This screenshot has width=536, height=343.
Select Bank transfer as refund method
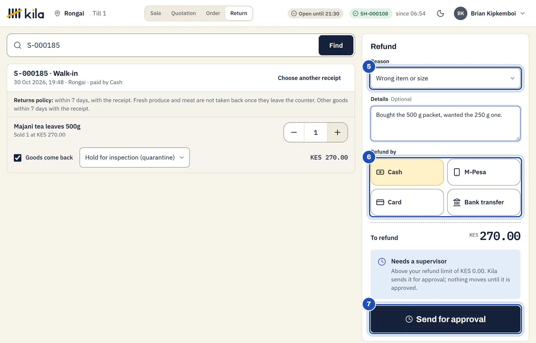point(484,202)
